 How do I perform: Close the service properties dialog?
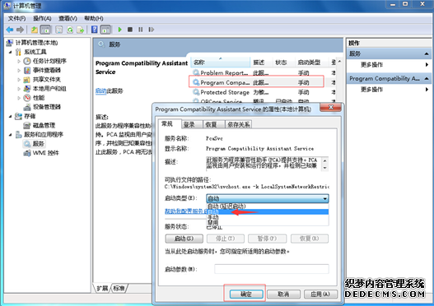click(330, 107)
